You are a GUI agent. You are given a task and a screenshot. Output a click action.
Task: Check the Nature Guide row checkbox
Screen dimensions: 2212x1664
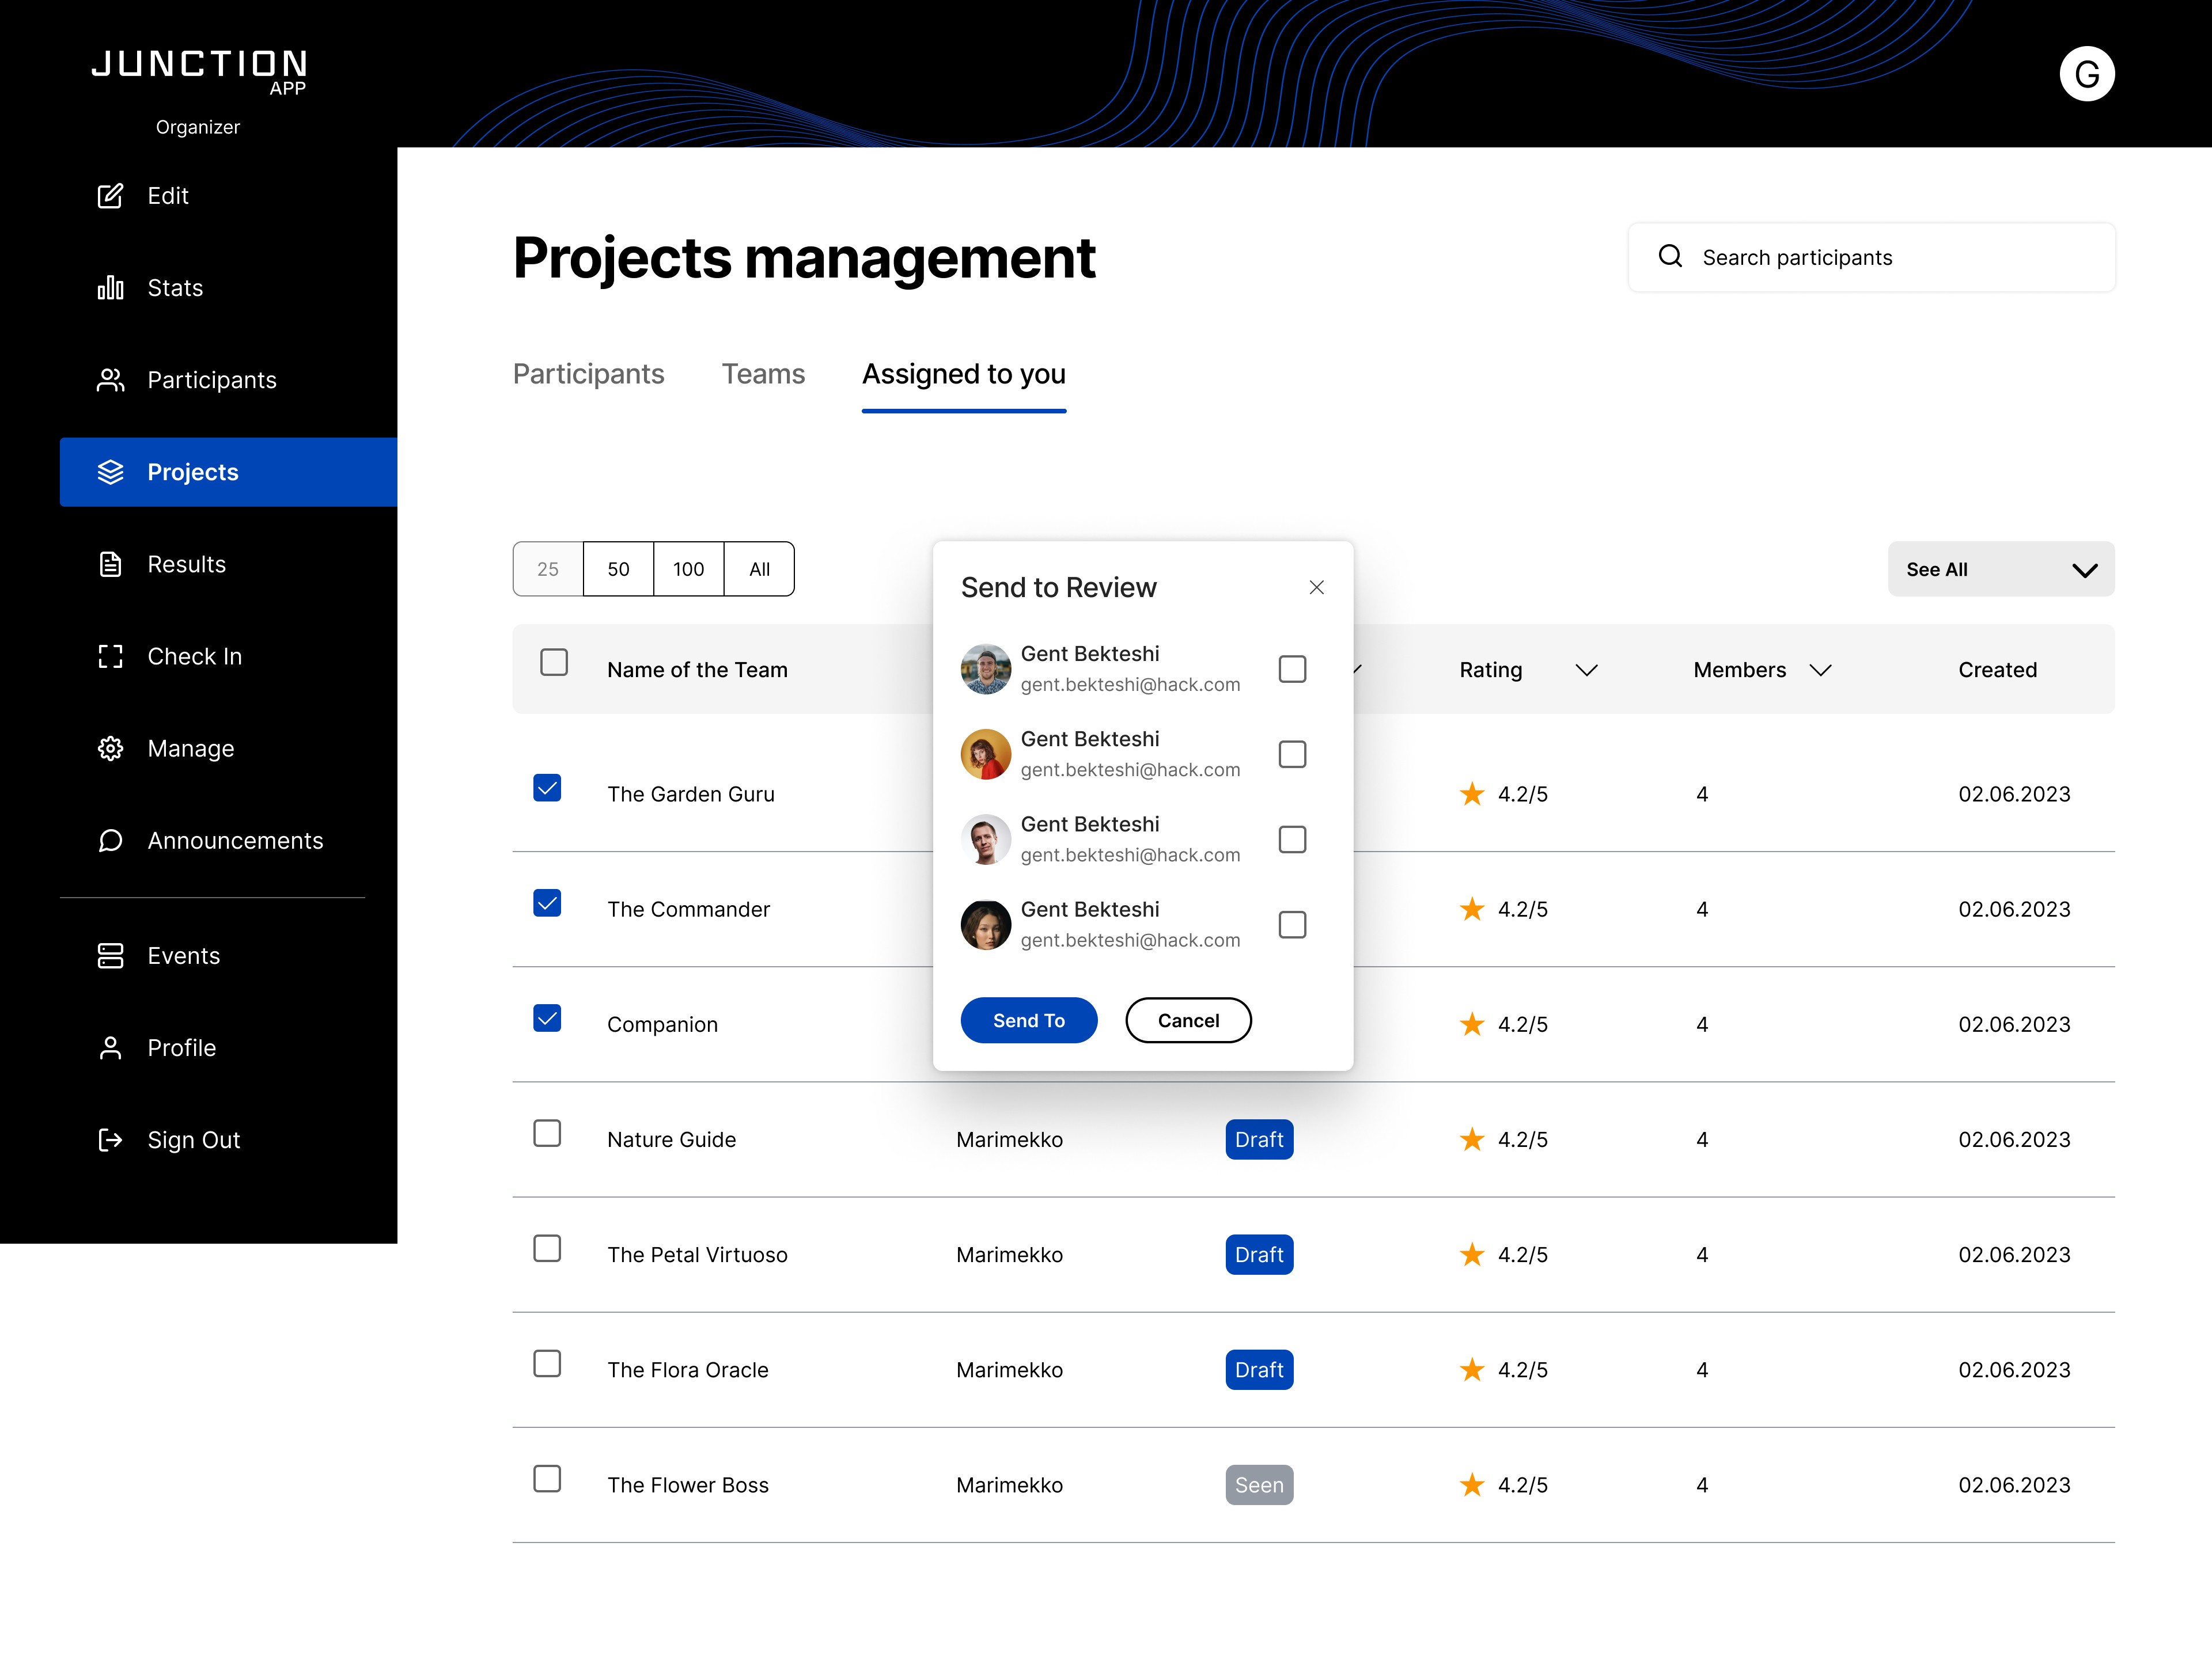coord(547,1133)
